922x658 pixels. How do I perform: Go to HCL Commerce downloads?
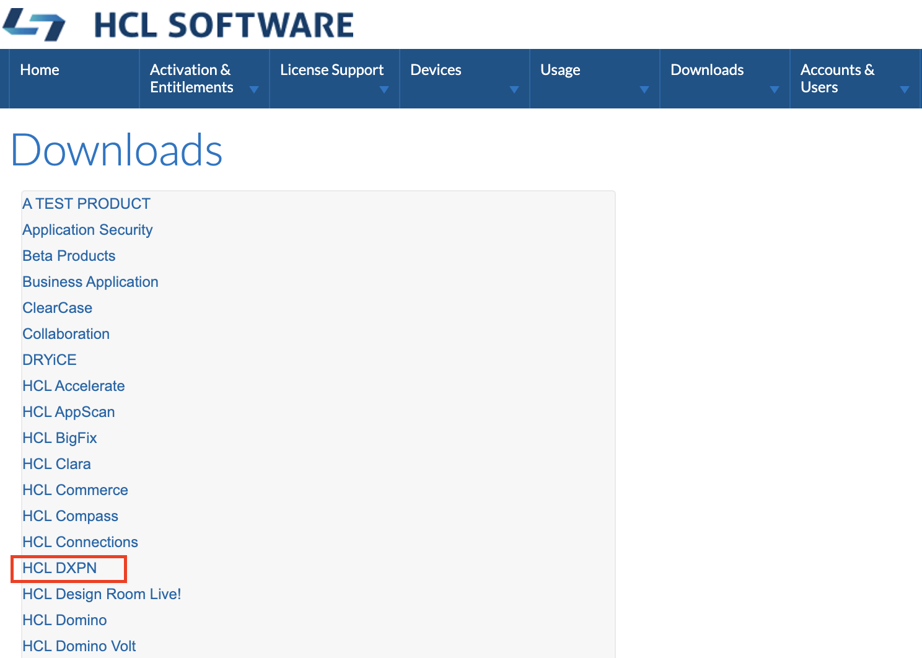coord(75,490)
